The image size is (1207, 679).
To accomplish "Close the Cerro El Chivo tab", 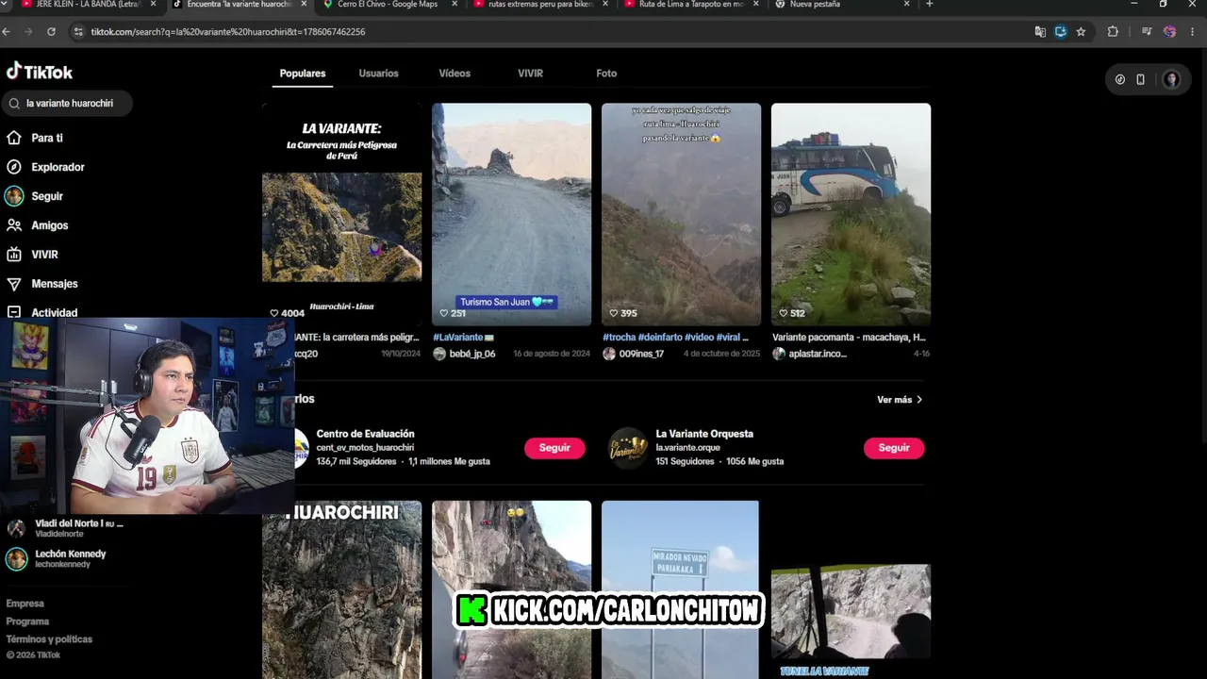I will [x=455, y=5].
